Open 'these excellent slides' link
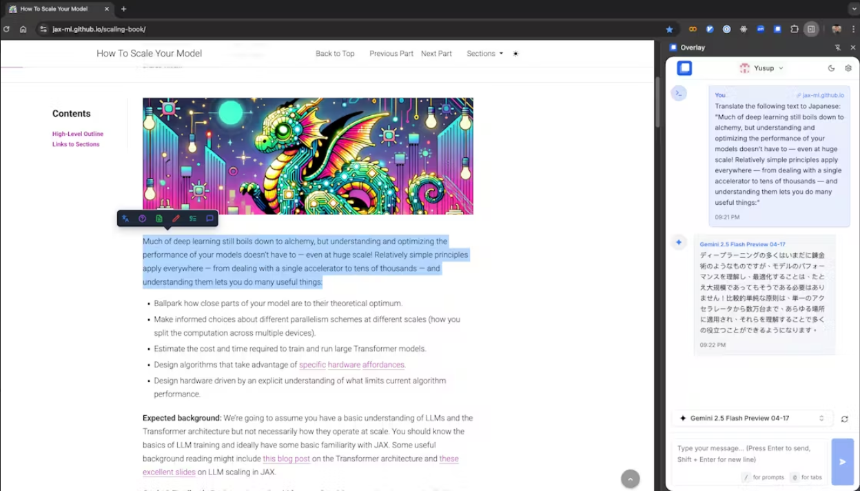Viewport: 860px width, 491px height. (169, 472)
